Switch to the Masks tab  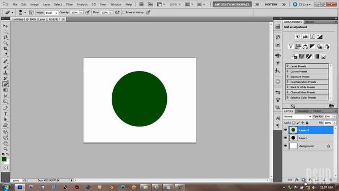click(x=310, y=22)
